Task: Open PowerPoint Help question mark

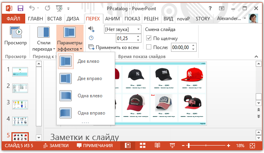Action: click(210, 8)
